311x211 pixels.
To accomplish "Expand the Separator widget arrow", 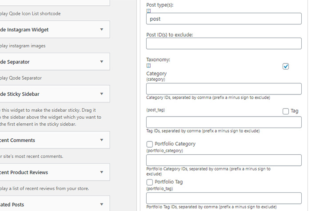I will point(102,62).
